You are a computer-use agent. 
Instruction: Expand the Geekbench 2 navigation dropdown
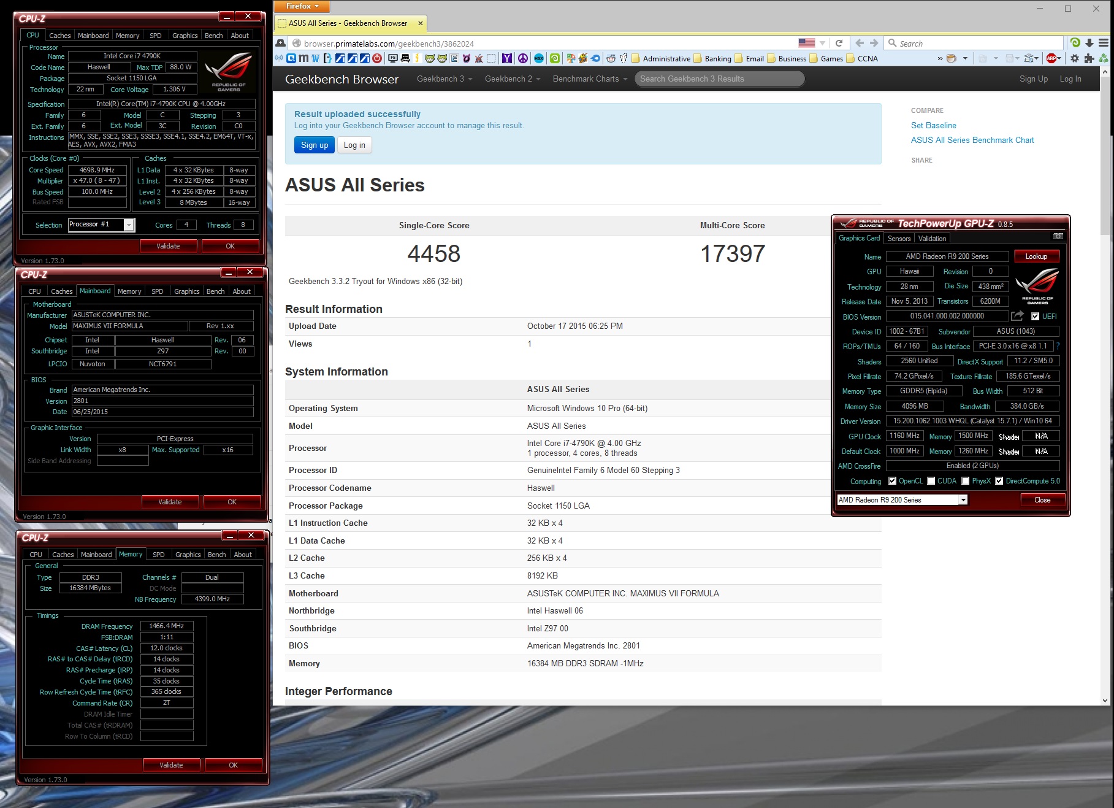pos(513,79)
